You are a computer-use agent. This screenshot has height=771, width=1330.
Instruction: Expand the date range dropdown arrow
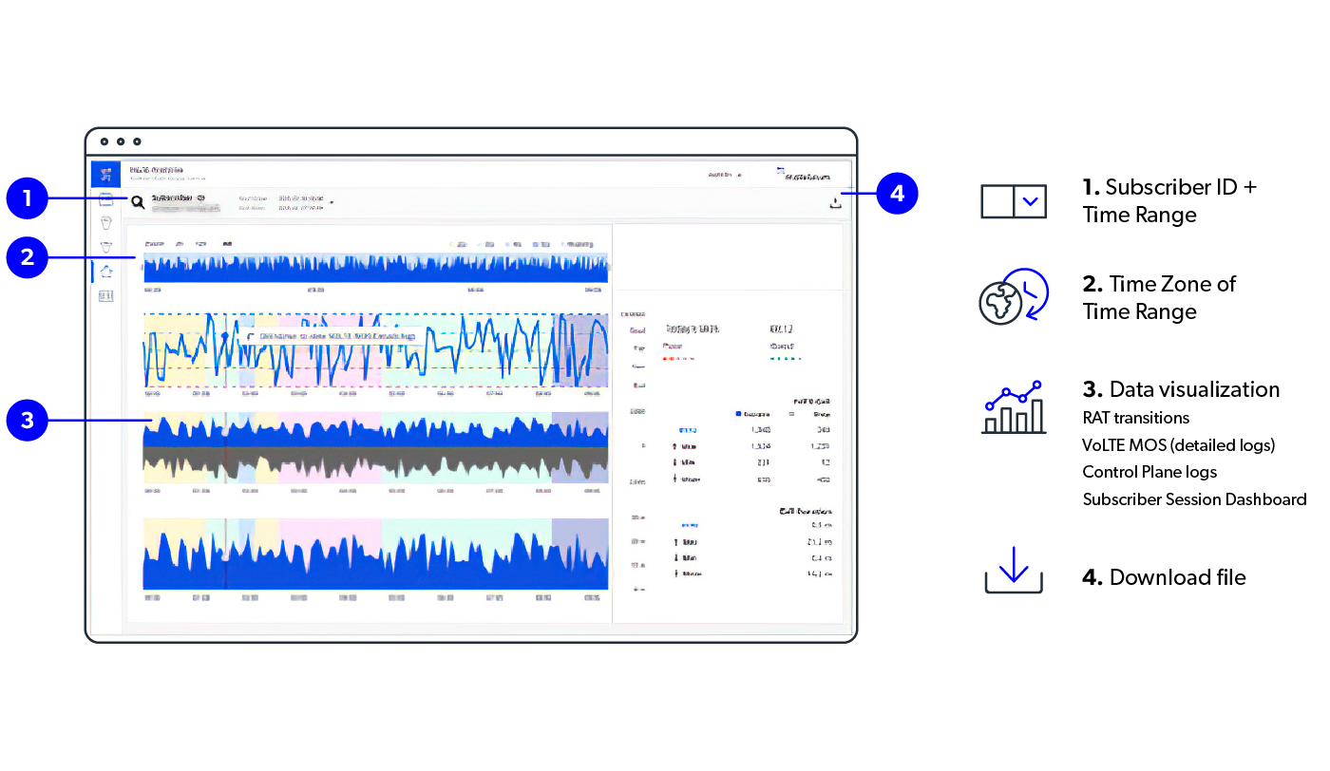[332, 202]
